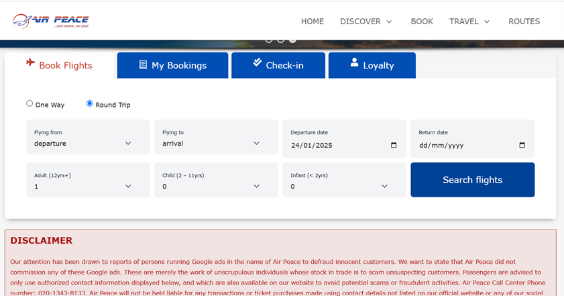The image size is (564, 296).
Task: Open the DISCOVER navigation menu
Action: point(366,21)
